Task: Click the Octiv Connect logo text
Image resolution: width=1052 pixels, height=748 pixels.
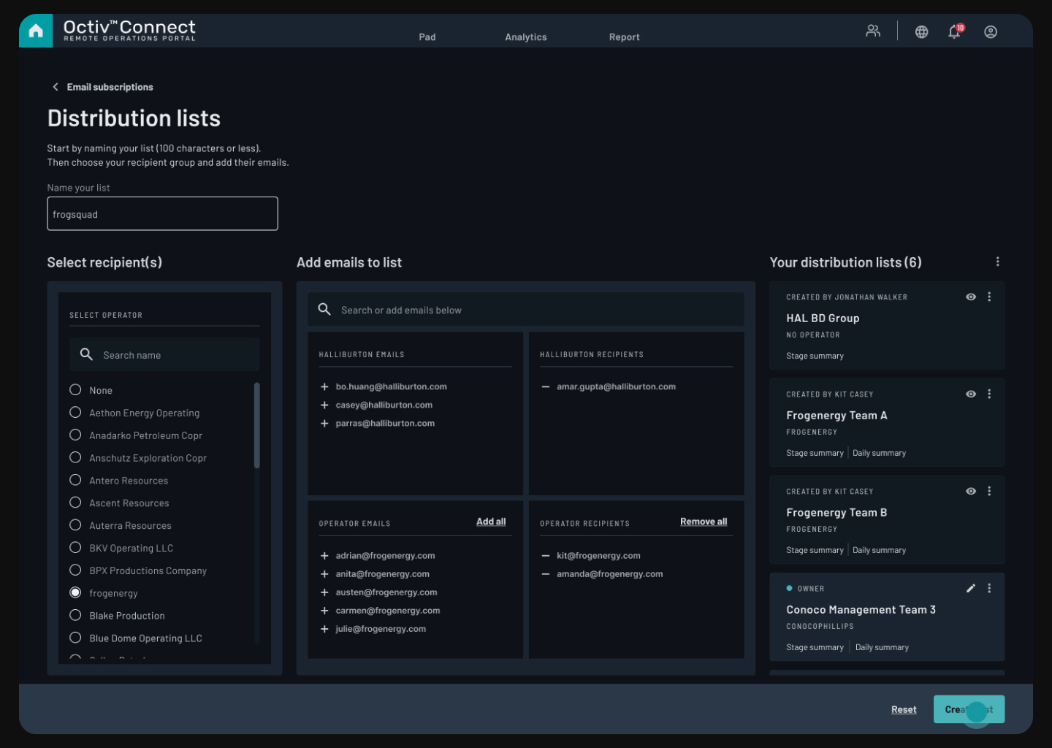Action: tap(129, 30)
